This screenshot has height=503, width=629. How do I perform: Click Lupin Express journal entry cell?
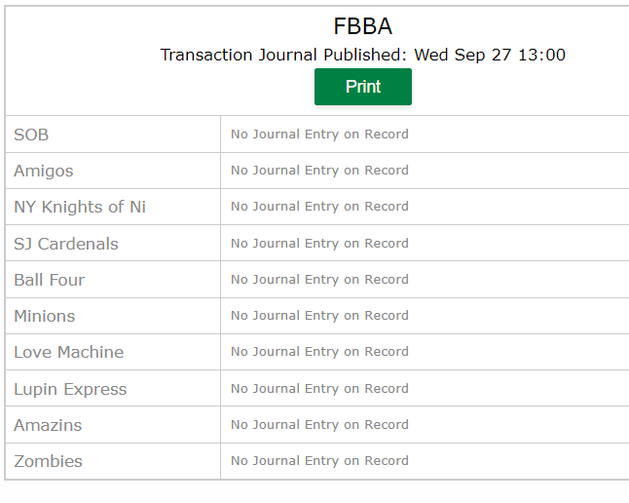(425, 389)
